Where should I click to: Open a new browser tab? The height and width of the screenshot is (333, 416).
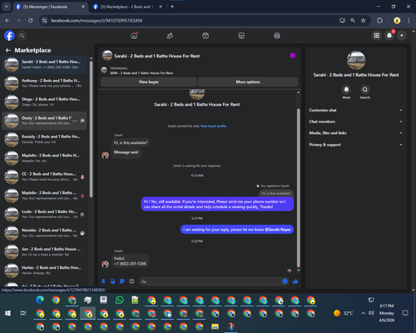172,7
